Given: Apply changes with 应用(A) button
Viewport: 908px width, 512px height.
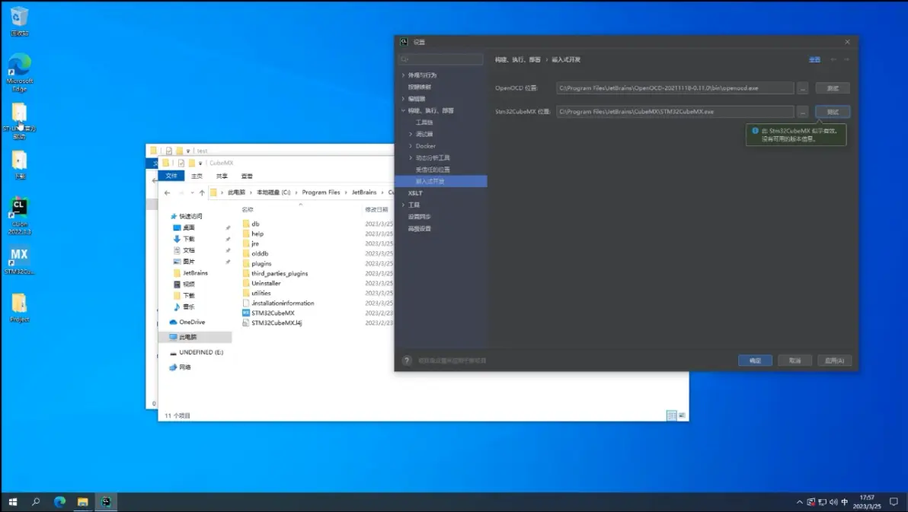Looking at the screenshot, I should [834, 361].
